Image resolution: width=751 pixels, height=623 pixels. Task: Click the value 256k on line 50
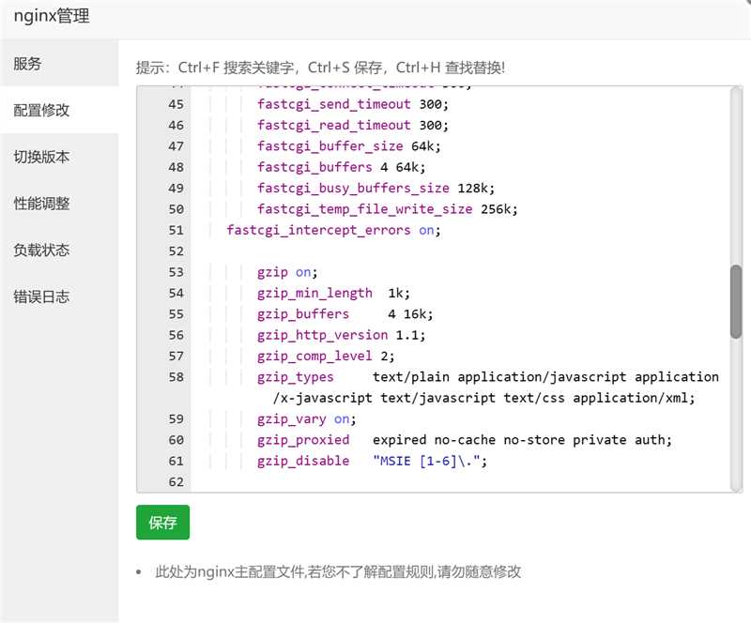[497, 209]
